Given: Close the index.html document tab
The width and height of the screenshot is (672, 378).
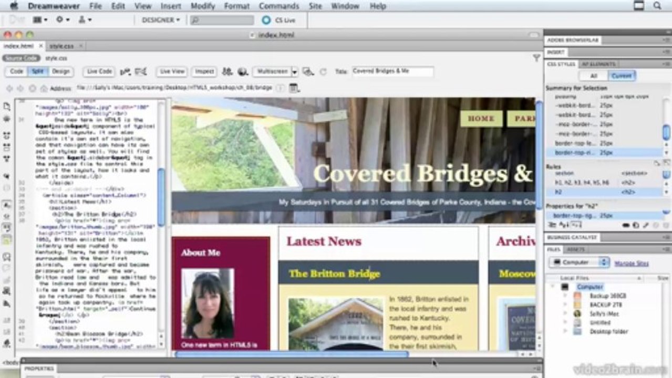Looking at the screenshot, I should tap(41, 46).
